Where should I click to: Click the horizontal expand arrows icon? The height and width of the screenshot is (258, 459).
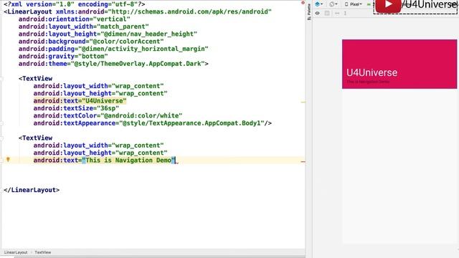[337, 13]
